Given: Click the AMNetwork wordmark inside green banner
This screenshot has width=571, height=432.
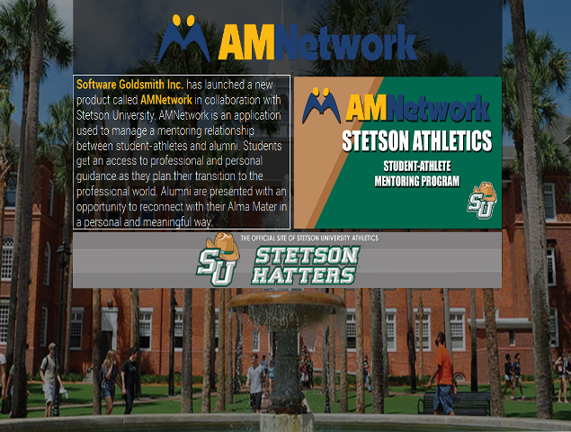Looking at the screenshot, I should (418, 107).
